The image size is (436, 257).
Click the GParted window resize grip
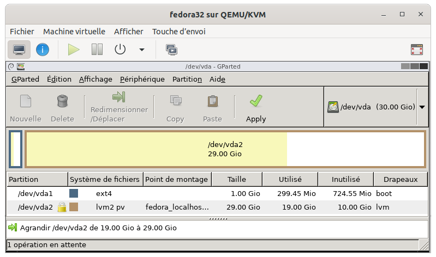tap(424, 245)
